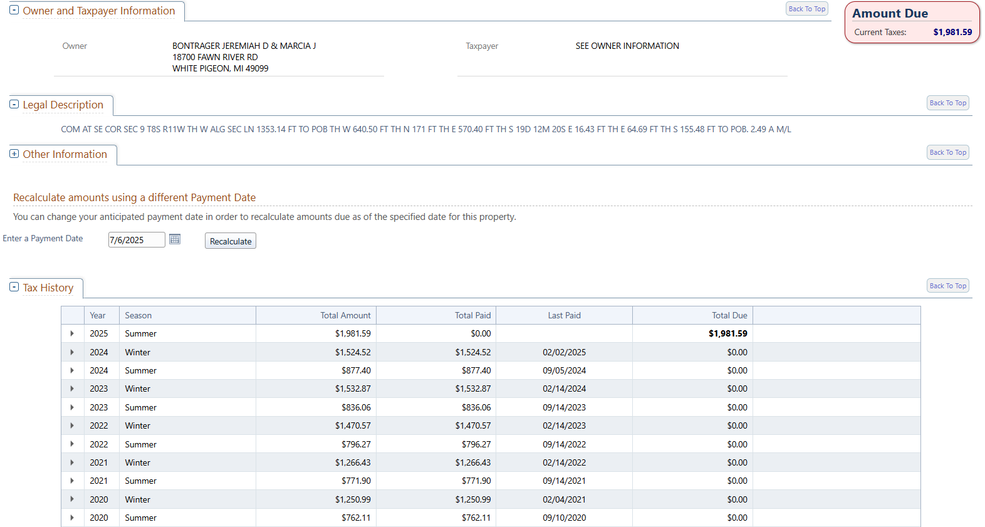Expand the 2022 Summer tax row
The width and height of the screenshot is (985, 527).
pyautogui.click(x=72, y=444)
